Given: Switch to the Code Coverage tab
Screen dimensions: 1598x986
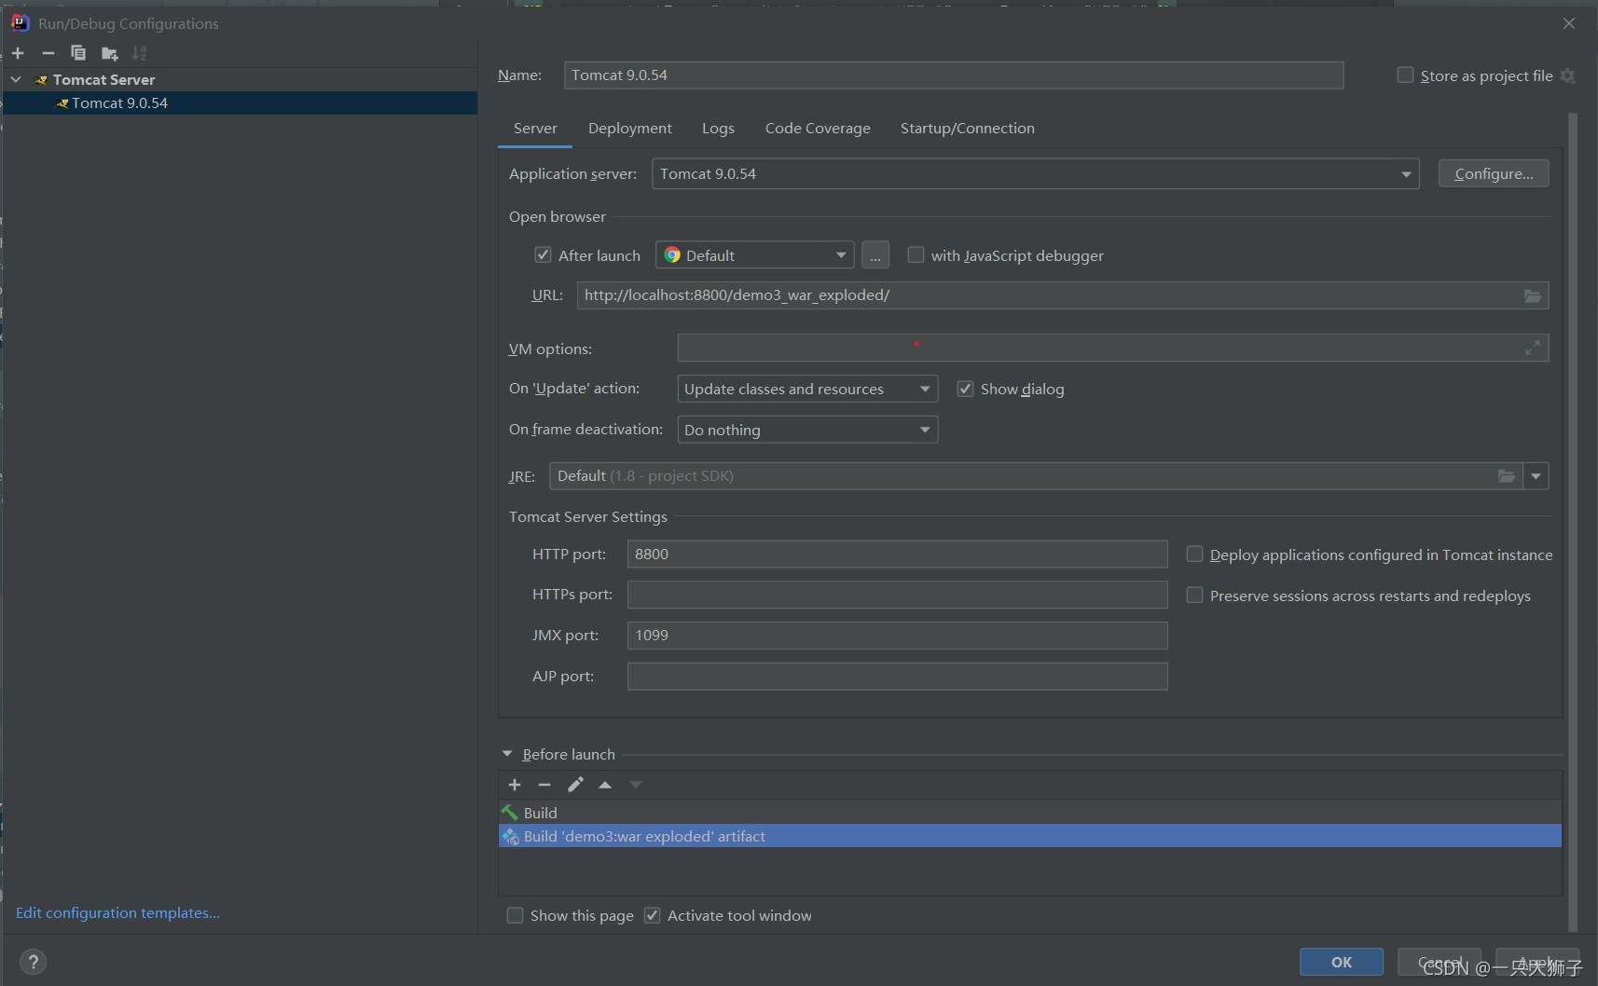Looking at the screenshot, I should tap(818, 129).
